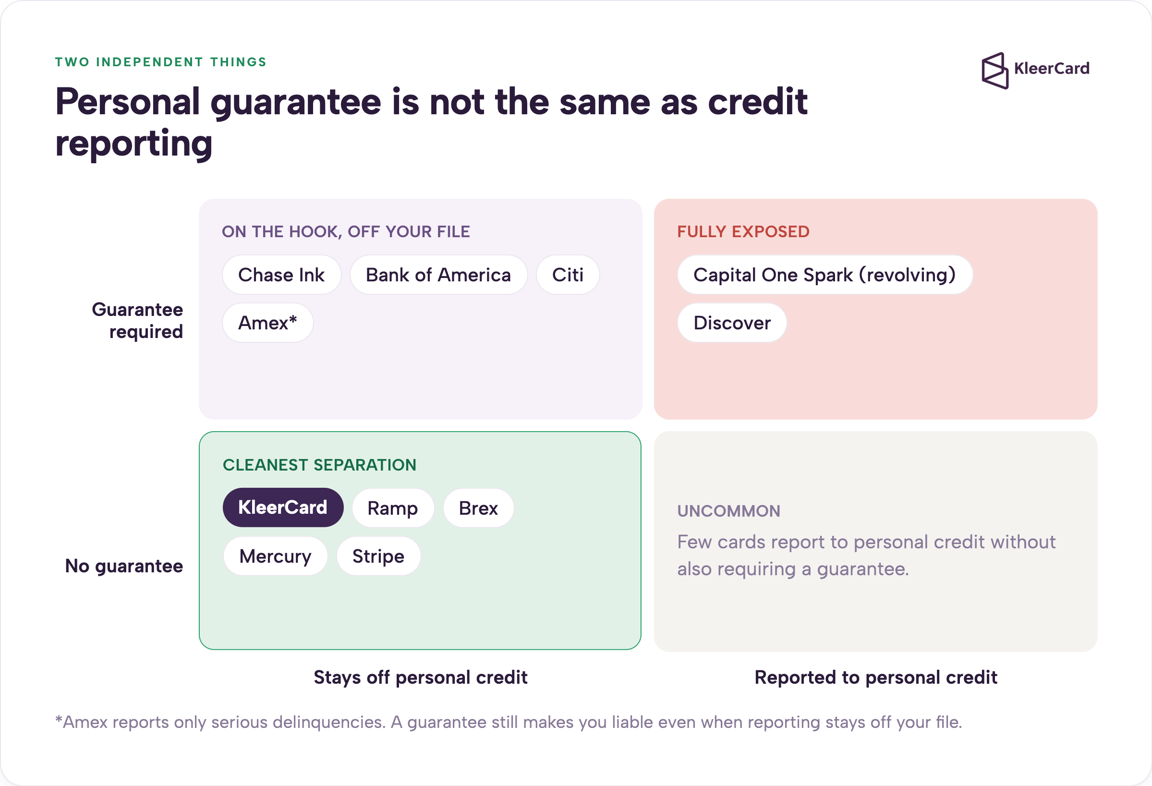The image size is (1152, 786).
Task: Click the Ramp pill
Action: (x=393, y=508)
